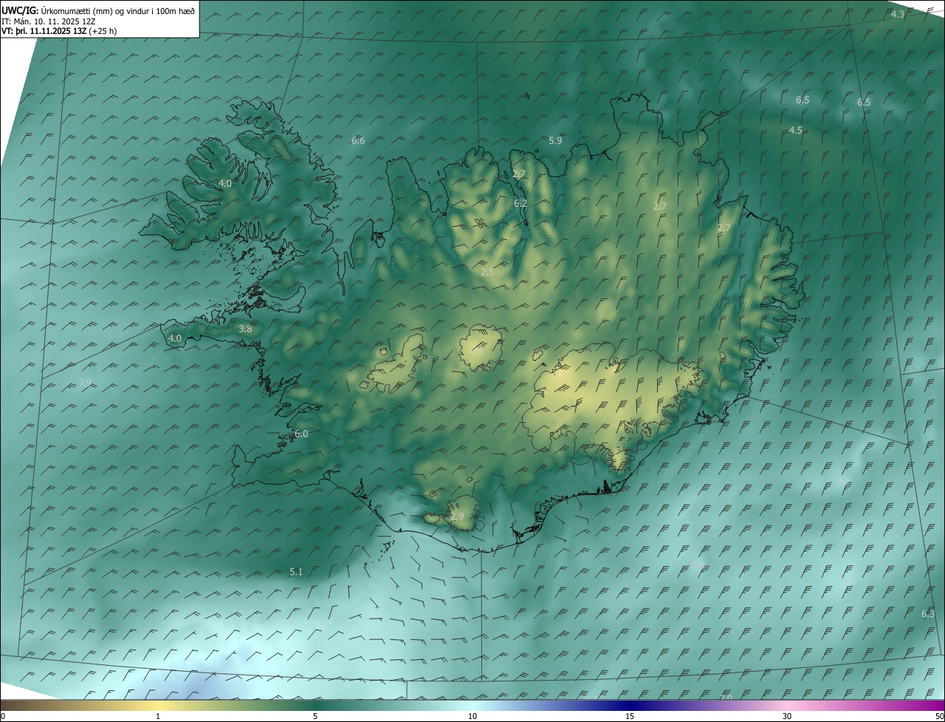Click the 4.3 value label
945x722 pixels.
(897, 15)
